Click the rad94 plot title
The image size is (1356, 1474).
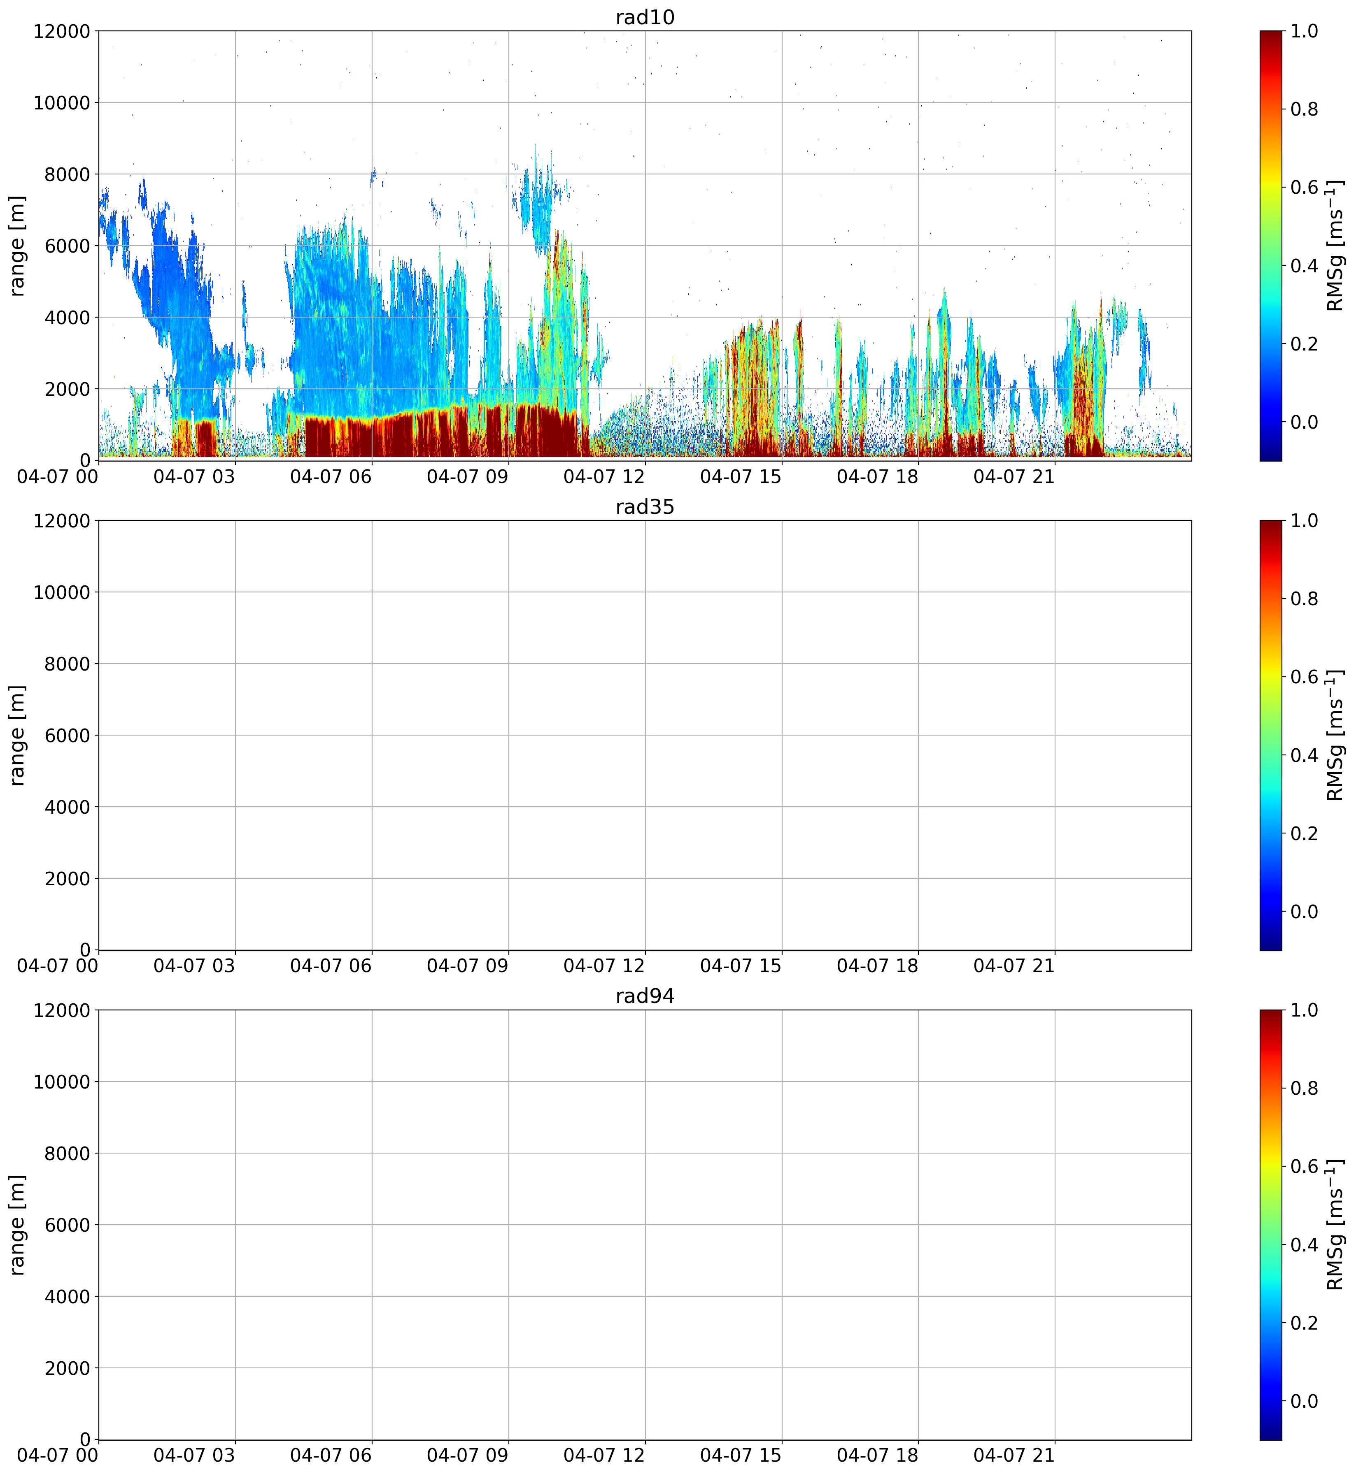[x=644, y=996]
